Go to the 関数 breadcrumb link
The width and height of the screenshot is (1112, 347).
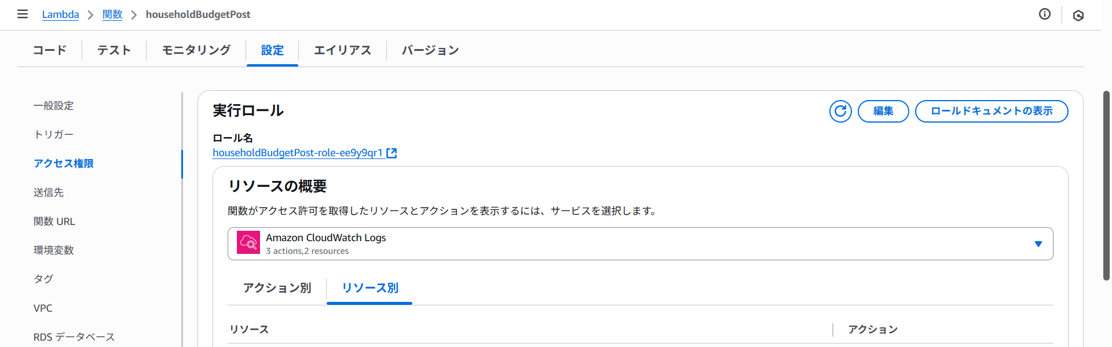tap(112, 14)
